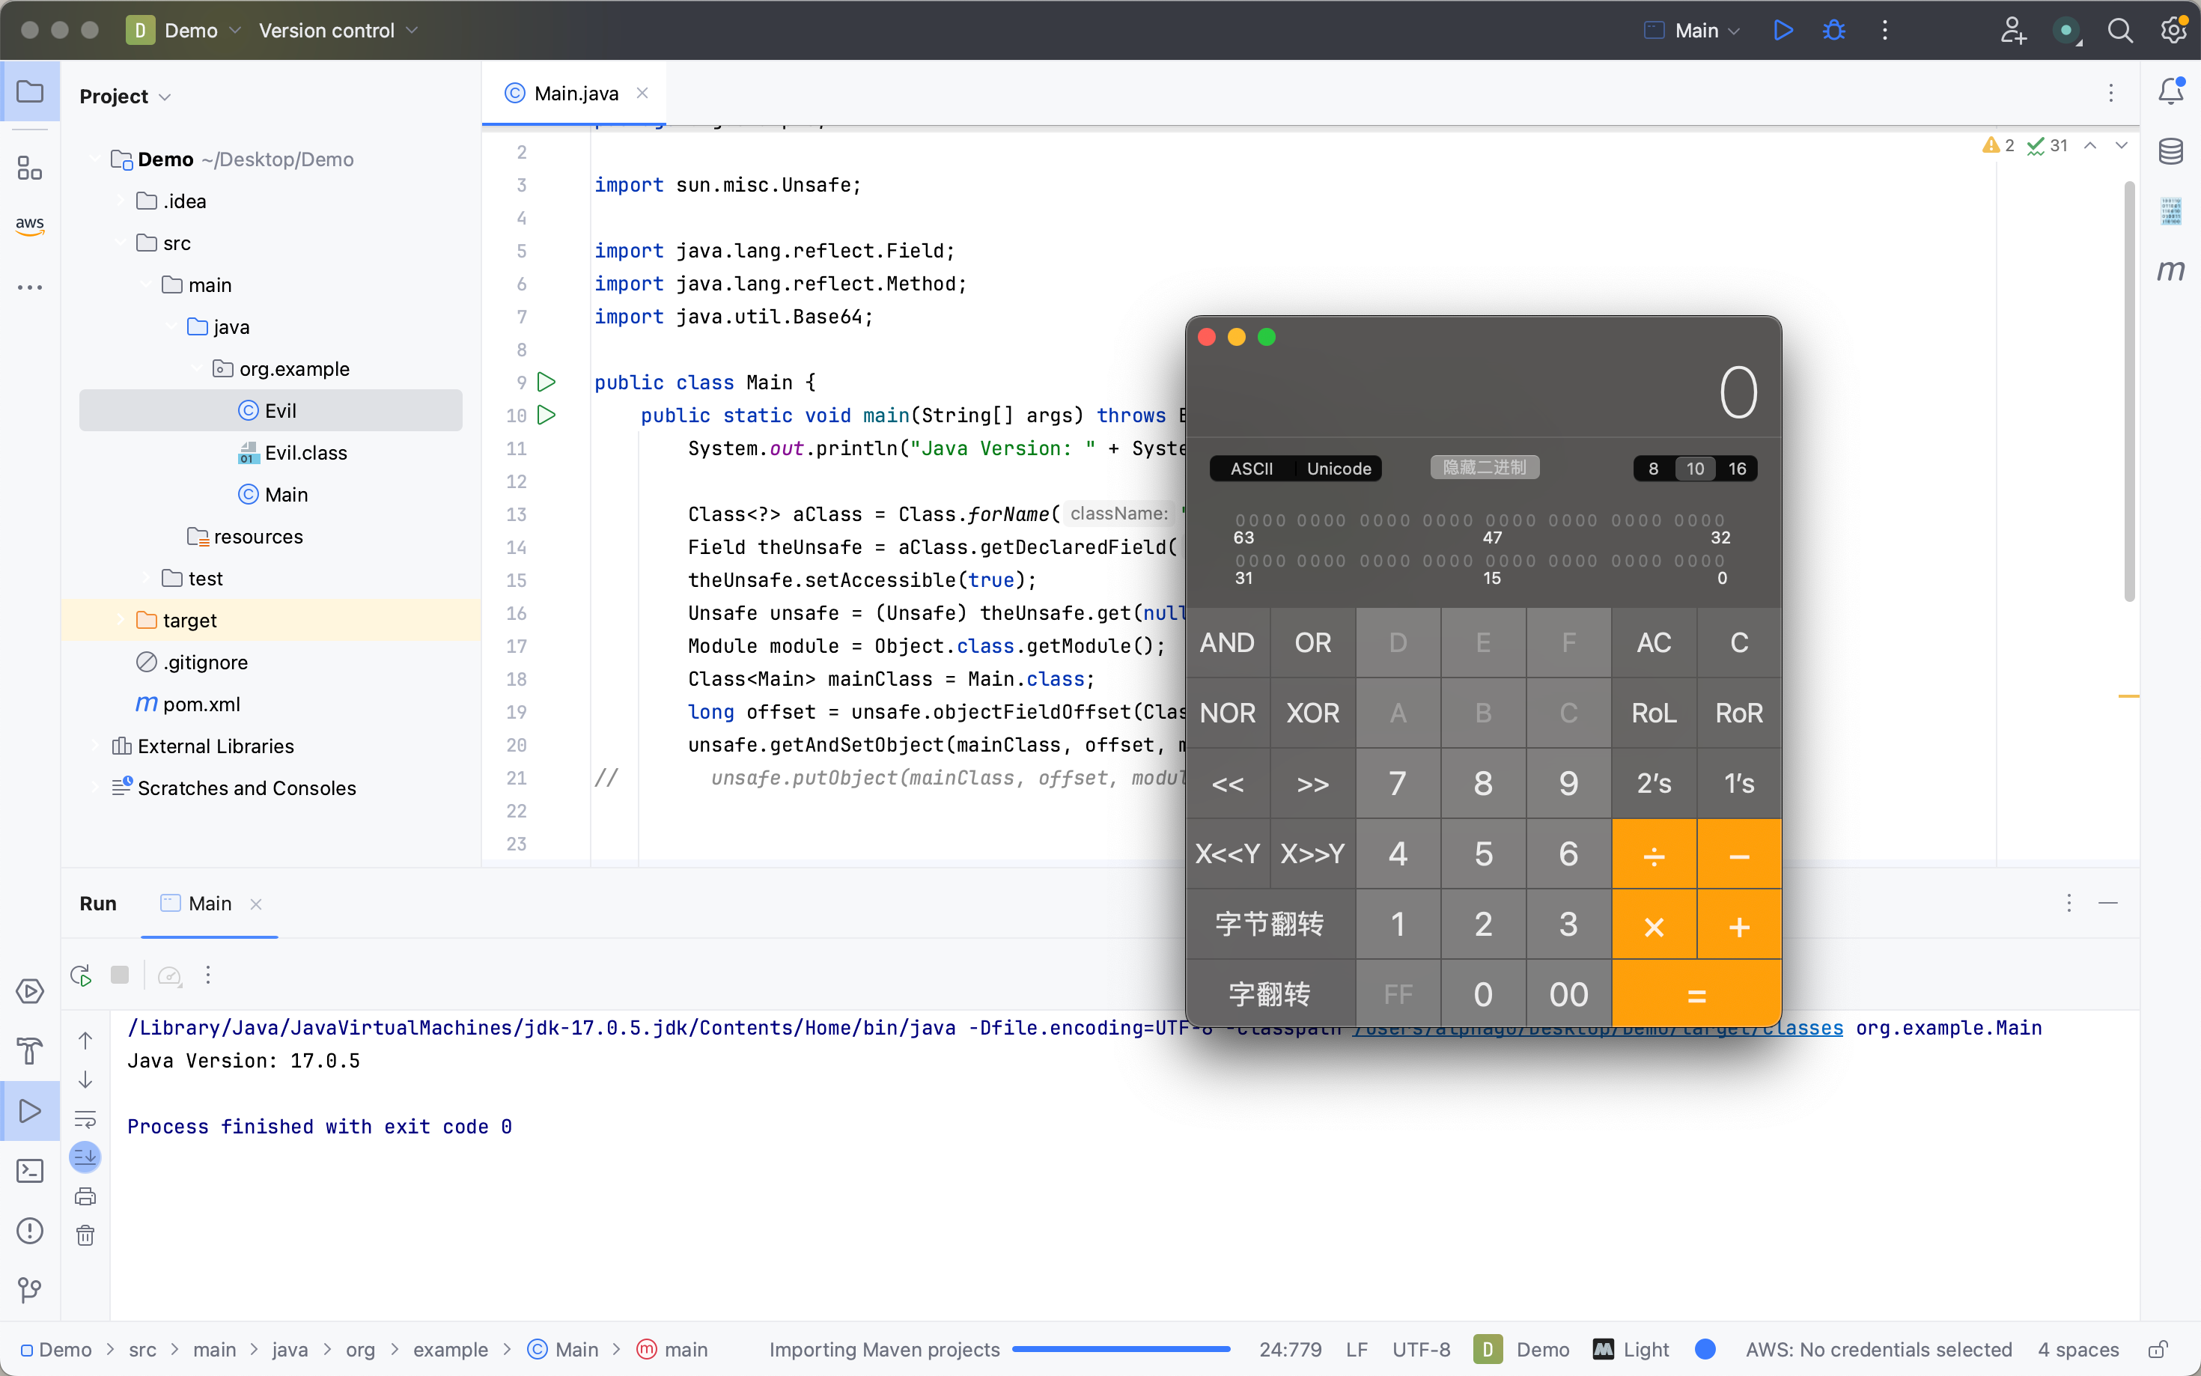
Task: Select base 16 in calculator
Action: (1736, 469)
